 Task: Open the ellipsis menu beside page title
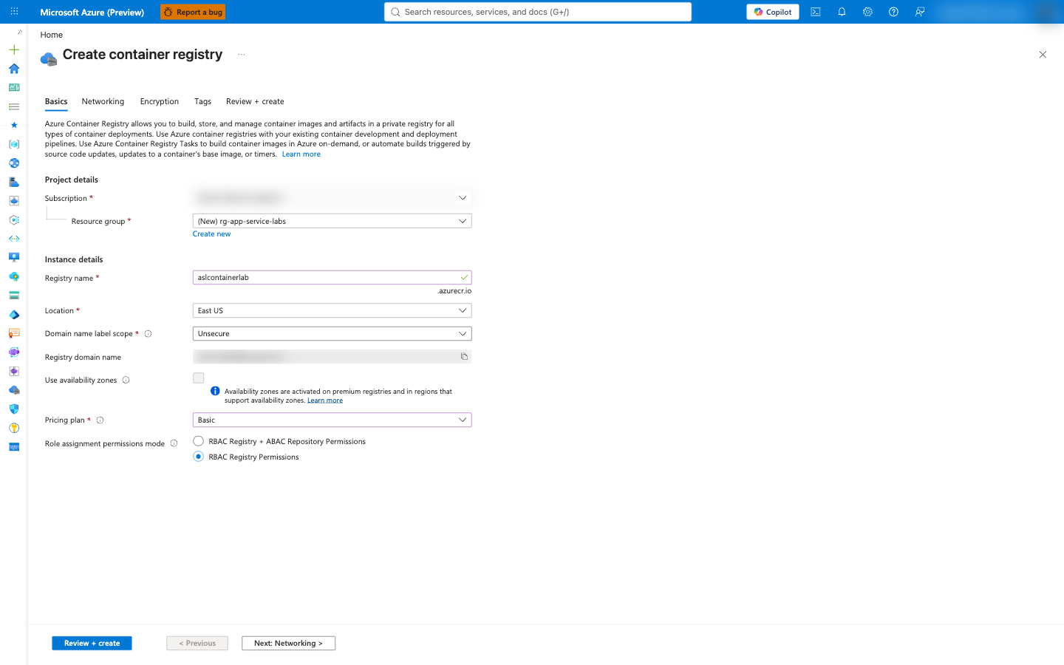tap(241, 55)
